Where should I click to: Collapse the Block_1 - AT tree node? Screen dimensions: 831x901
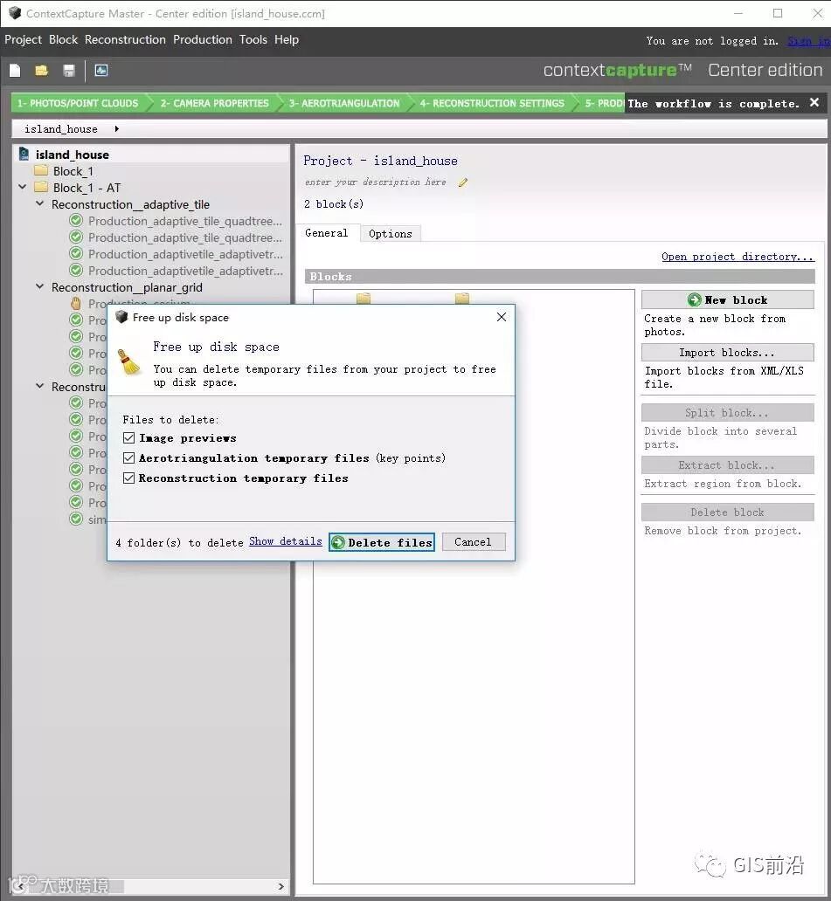pyautogui.click(x=23, y=187)
